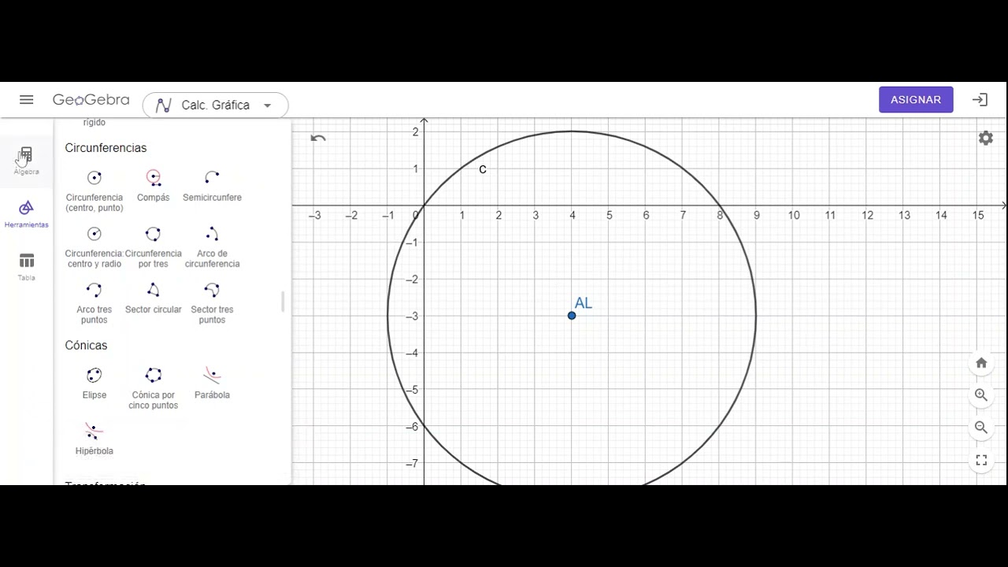Viewport: 1008px width, 567px height.
Task: Switch to the Tabla view tab
Action: [x=26, y=266]
